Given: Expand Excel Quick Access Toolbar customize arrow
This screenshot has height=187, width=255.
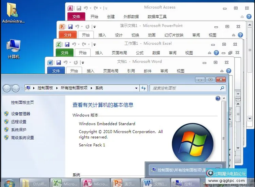Looking at the screenshot, I should 94,45.
